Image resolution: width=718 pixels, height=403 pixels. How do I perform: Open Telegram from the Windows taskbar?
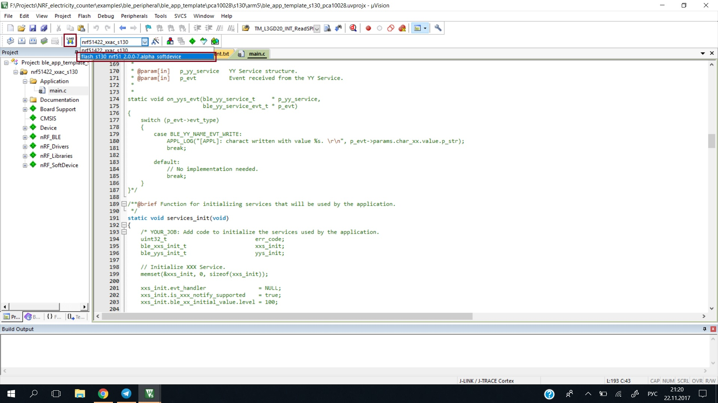coord(126,394)
